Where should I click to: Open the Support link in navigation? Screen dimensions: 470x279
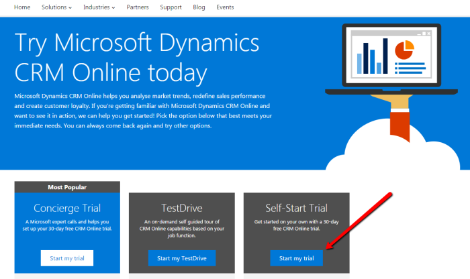pyautogui.click(x=171, y=7)
